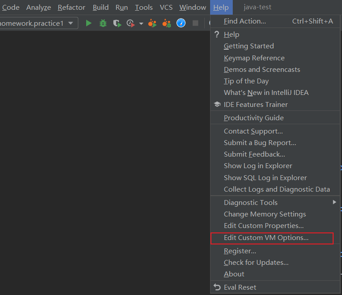
Task: Launch IDE Features Trainer
Action: (x=275, y=105)
